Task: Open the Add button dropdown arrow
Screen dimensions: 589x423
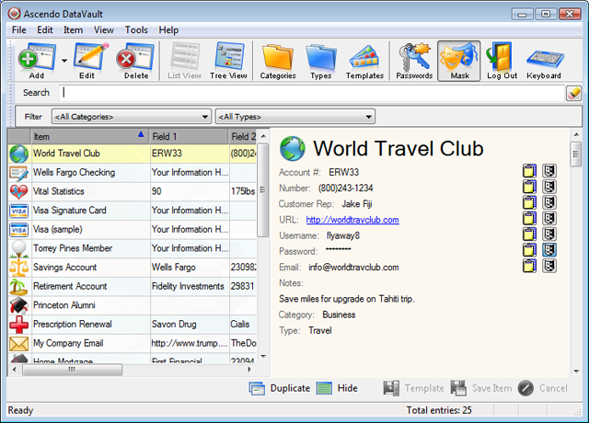Action: pos(64,61)
